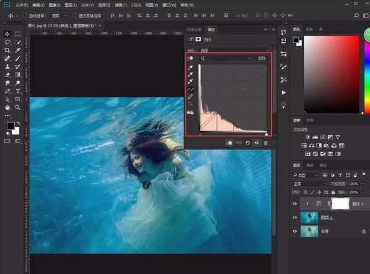Image resolution: width=370 pixels, height=274 pixels.
Task: Select the Hand tool
Action: coord(7,107)
